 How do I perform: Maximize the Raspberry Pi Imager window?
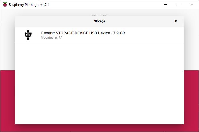[x=179, y=5]
